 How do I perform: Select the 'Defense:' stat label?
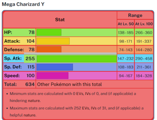tap(14, 50)
